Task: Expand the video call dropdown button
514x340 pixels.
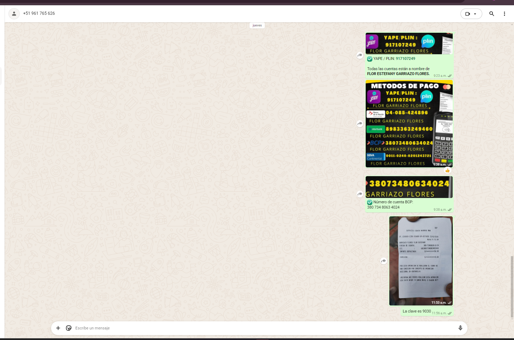Action: [471, 14]
